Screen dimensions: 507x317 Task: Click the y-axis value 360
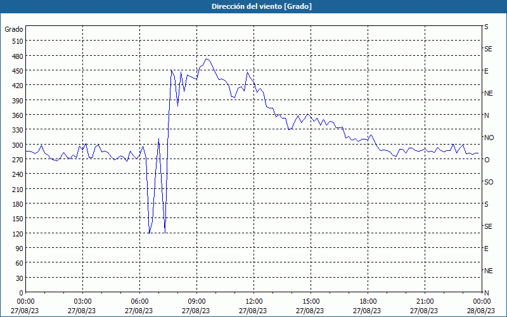pyautogui.click(x=18, y=115)
